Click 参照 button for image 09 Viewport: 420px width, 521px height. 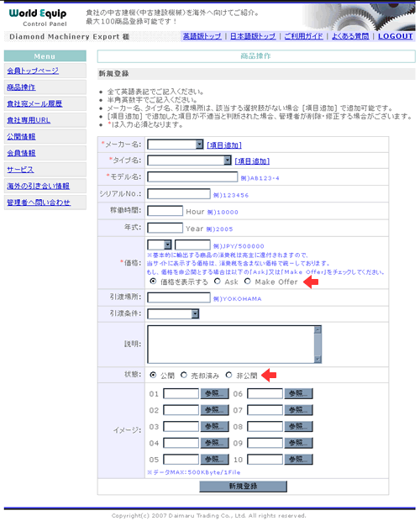(x=298, y=443)
